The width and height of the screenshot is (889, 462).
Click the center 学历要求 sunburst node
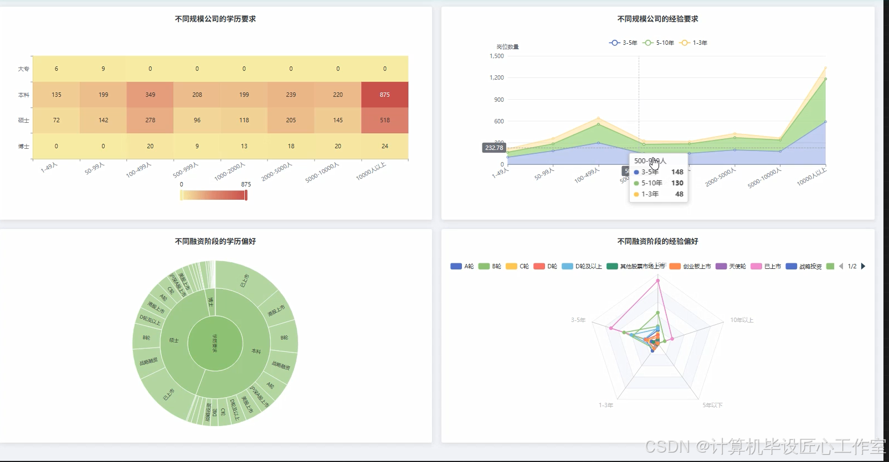click(215, 343)
